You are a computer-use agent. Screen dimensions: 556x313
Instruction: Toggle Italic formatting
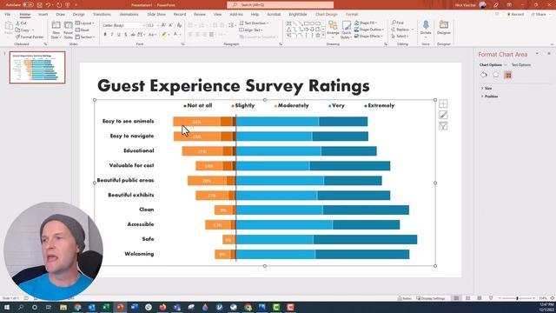112,35
